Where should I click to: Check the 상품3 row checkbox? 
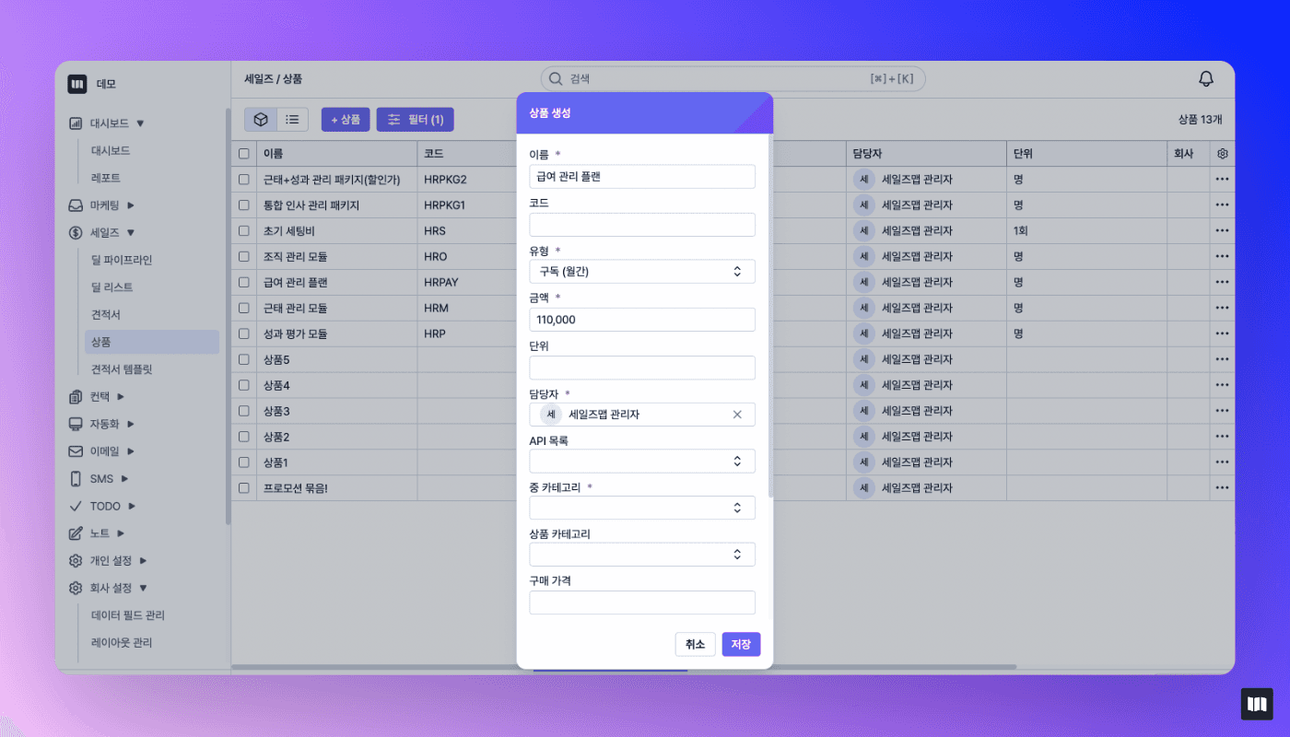pyautogui.click(x=244, y=411)
